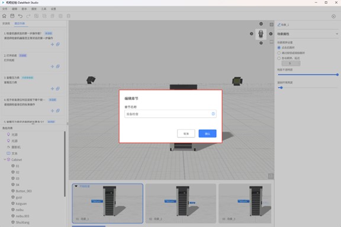Image resolution: width=341 pixels, height=227 pixels.
Task: Select the second scene-transition radio option
Action: coord(279,53)
